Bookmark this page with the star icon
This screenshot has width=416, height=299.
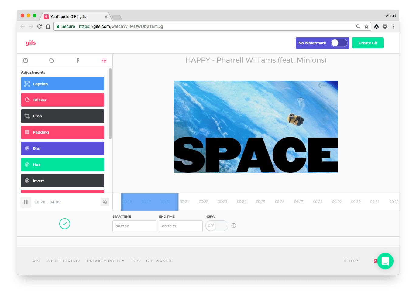366,26
